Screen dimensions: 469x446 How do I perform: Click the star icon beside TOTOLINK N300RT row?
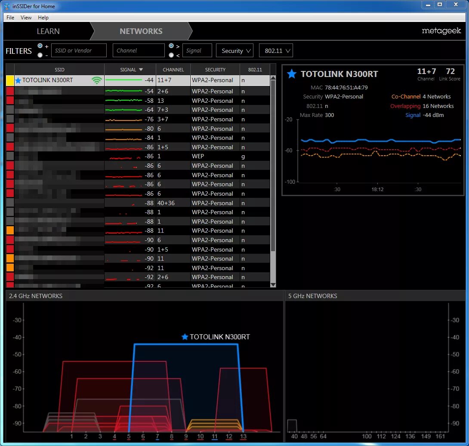click(18, 80)
